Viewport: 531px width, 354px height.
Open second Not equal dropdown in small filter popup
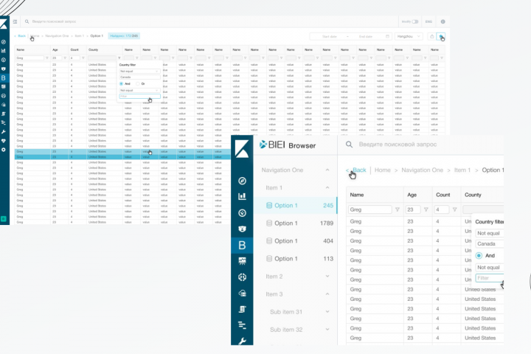click(139, 91)
